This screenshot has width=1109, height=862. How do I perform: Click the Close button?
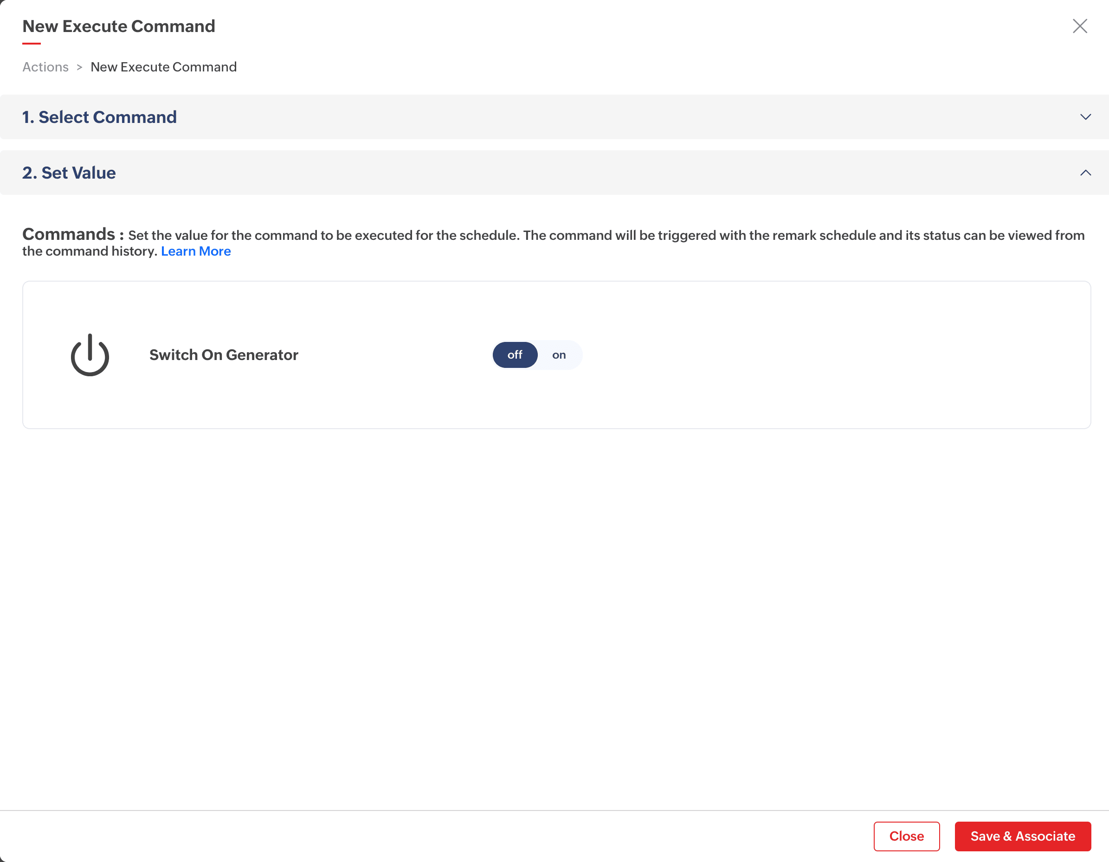(906, 836)
